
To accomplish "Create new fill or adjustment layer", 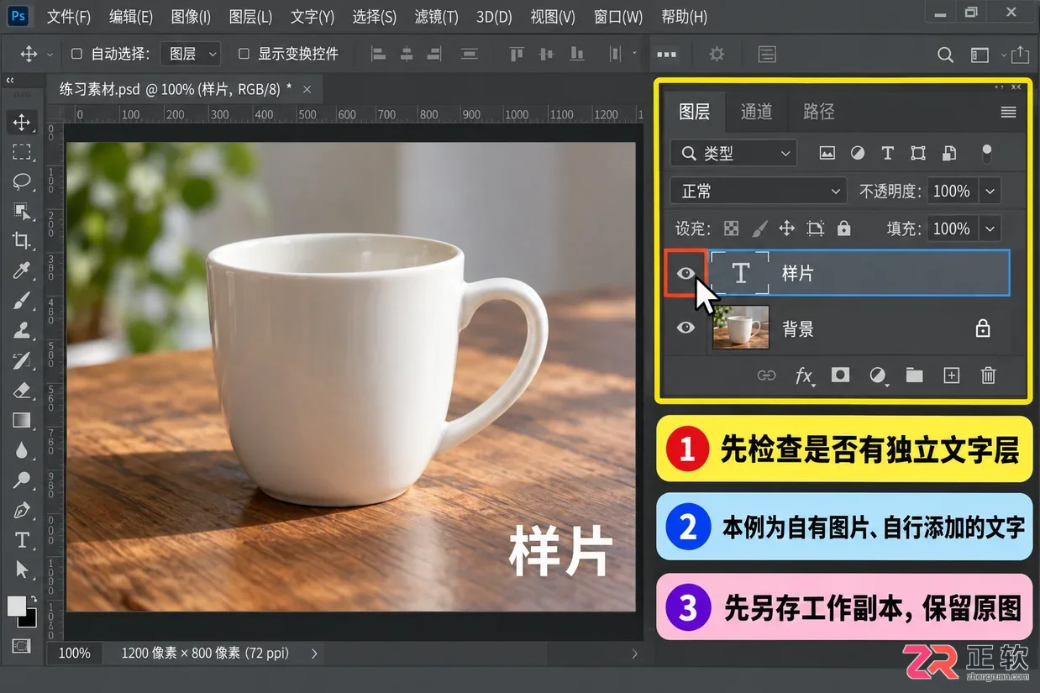I will pyautogui.click(x=878, y=376).
